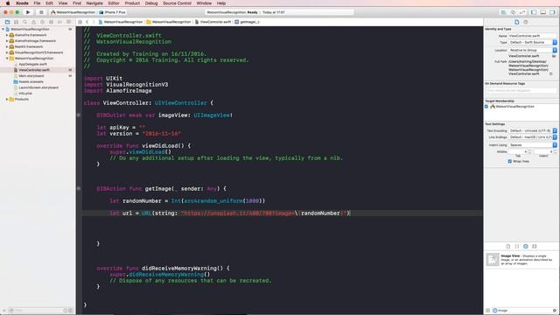The height and width of the screenshot is (315, 560).
Task: Choose the file location folder icon
Action: (554, 56)
